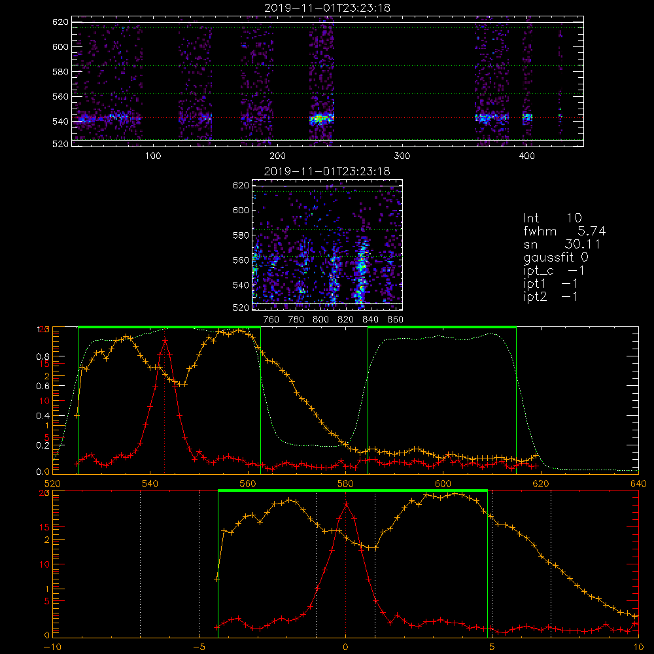Click y-axis label 600 on top spectrogram

point(60,46)
